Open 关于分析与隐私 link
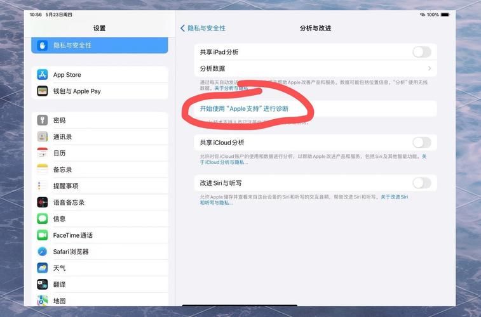This screenshot has width=481, height=317. coord(231,88)
